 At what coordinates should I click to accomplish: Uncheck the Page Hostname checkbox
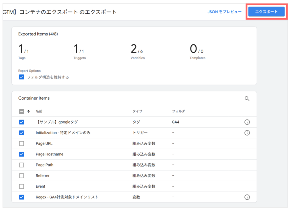22,154
